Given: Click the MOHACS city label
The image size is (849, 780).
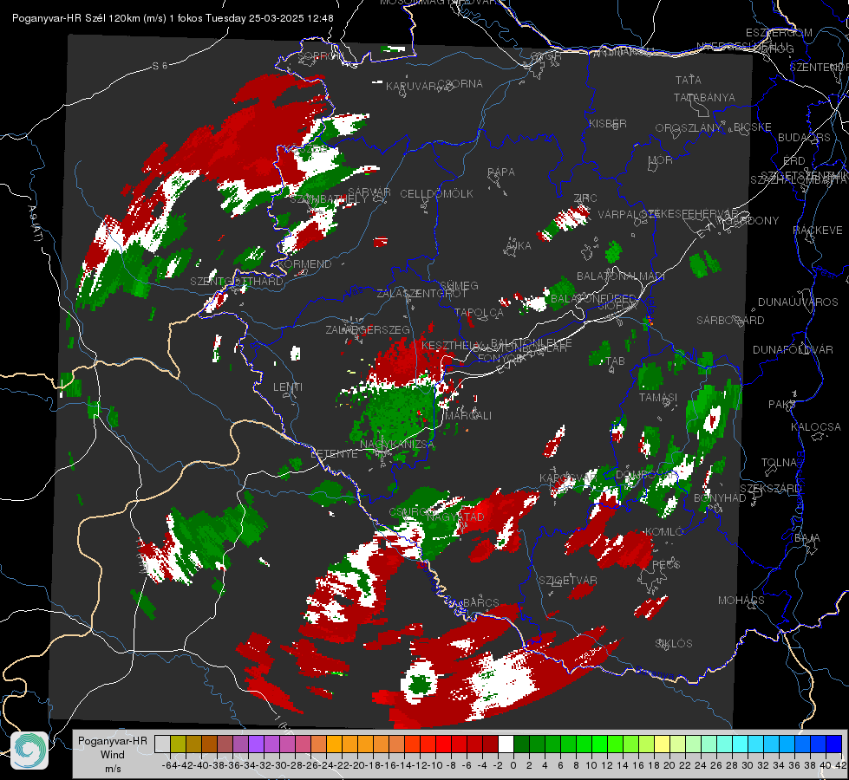Looking at the screenshot, I should [x=741, y=601].
